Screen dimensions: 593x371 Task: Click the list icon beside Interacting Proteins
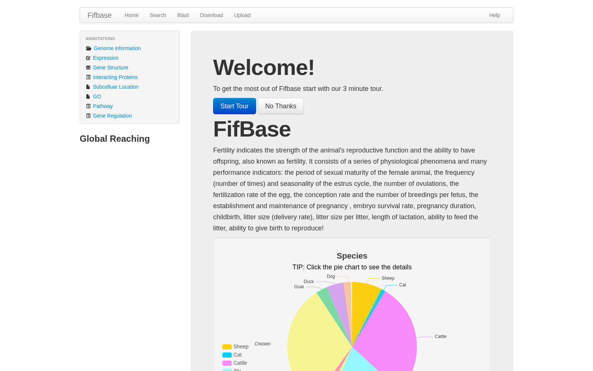tap(88, 77)
